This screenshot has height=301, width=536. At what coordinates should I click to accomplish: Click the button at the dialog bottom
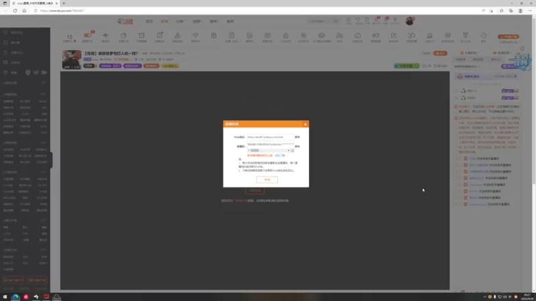pyautogui.click(x=267, y=179)
